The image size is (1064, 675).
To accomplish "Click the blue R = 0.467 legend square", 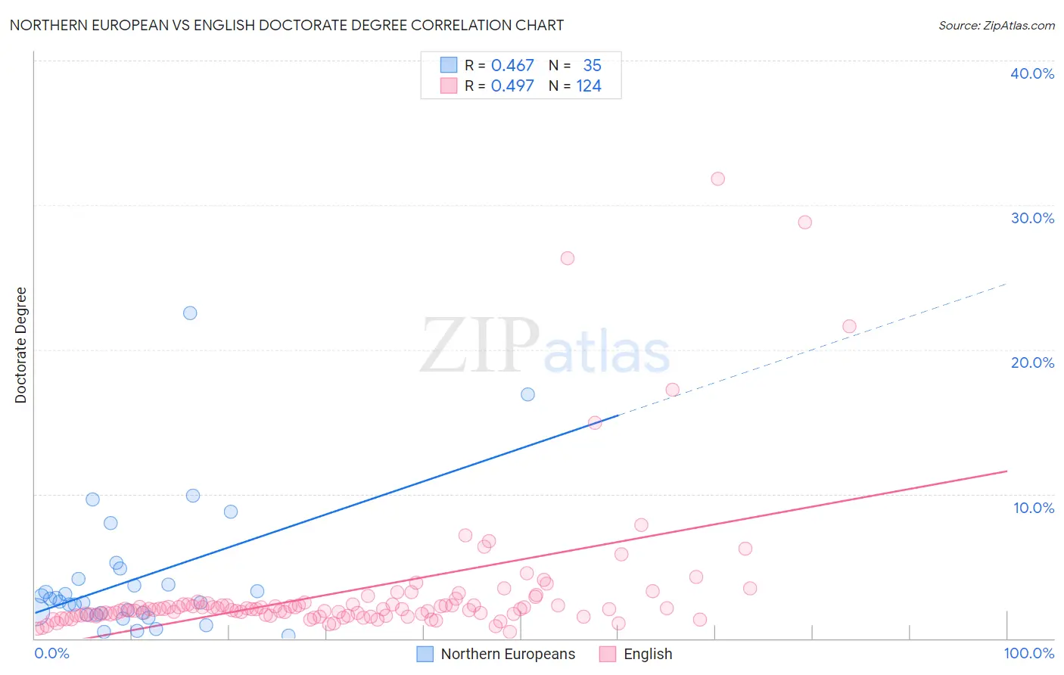I will pyautogui.click(x=449, y=65).
